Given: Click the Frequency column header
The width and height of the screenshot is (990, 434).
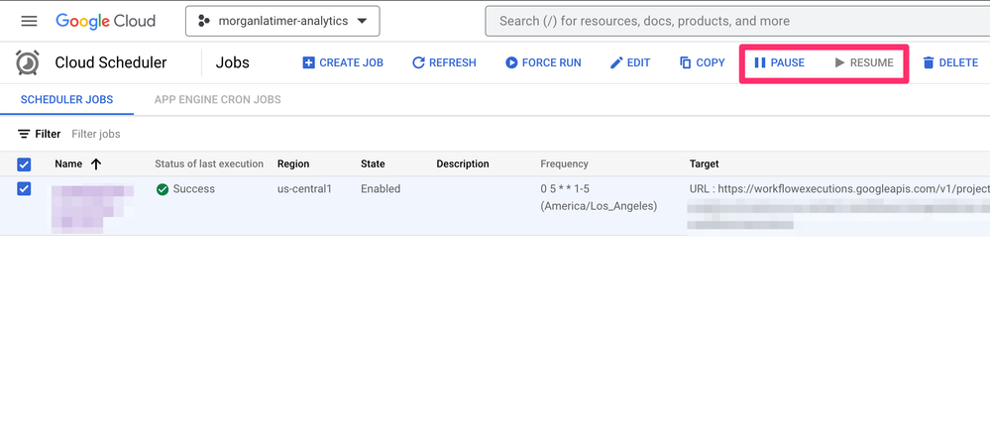Looking at the screenshot, I should coord(564,163).
